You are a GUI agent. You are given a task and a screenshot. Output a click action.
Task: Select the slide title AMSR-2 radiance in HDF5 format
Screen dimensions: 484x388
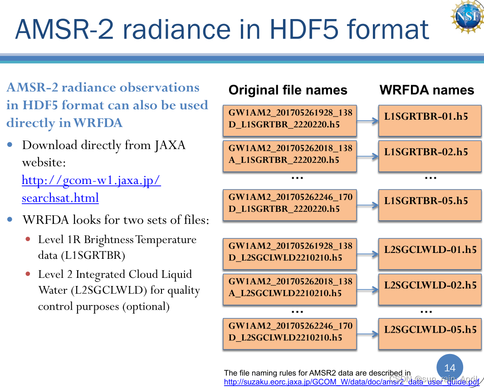click(222, 29)
